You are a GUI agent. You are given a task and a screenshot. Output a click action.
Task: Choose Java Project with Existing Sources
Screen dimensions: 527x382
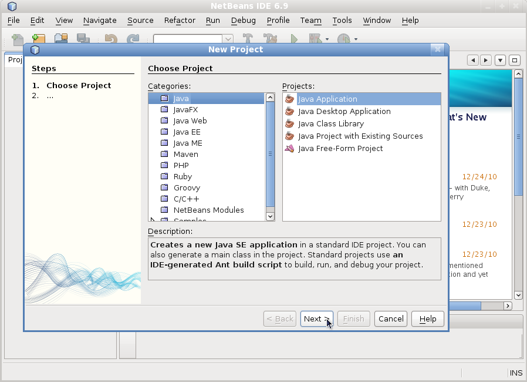click(x=362, y=136)
